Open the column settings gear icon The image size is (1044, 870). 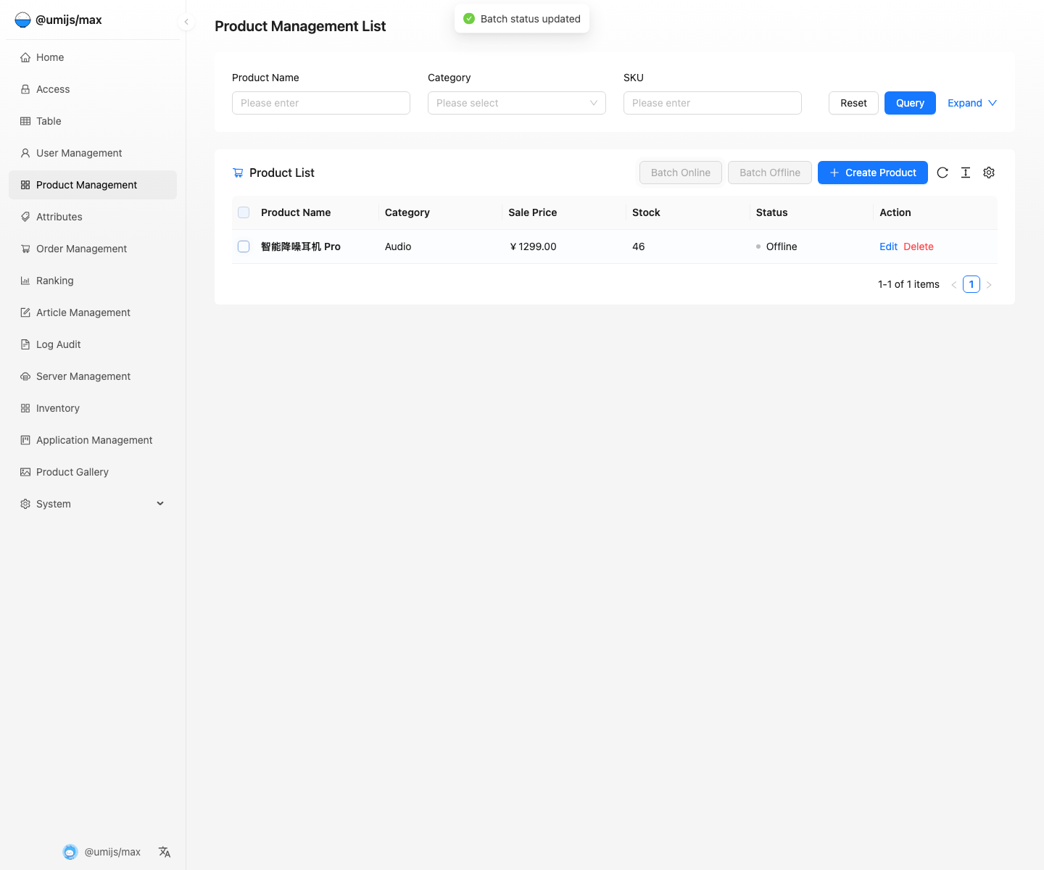989,173
